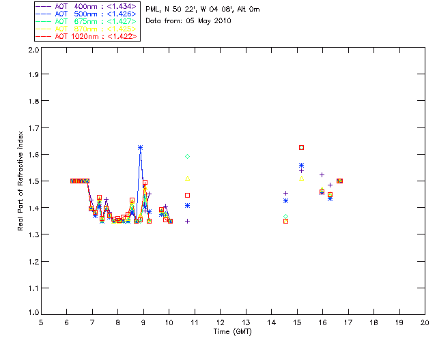Click the 1.7 y-axis tick label
The image size is (437, 349).
tap(33, 128)
